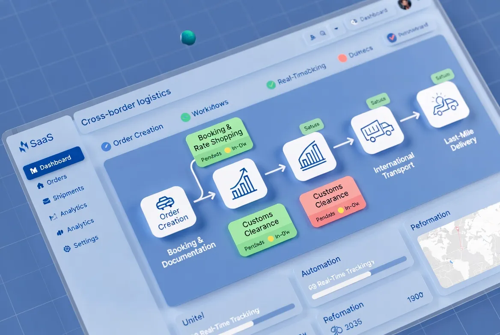Expand the Satus label on the delivery card
Image resolution: width=500 pixels, height=335 pixels.
pyautogui.click(x=442, y=75)
